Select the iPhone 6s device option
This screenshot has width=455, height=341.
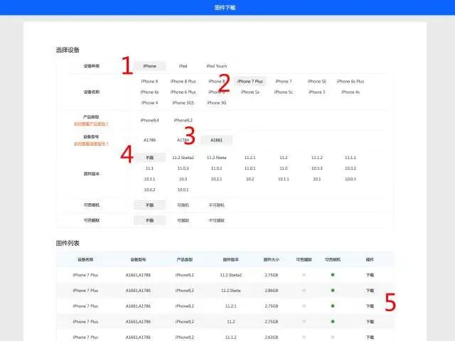click(149, 92)
